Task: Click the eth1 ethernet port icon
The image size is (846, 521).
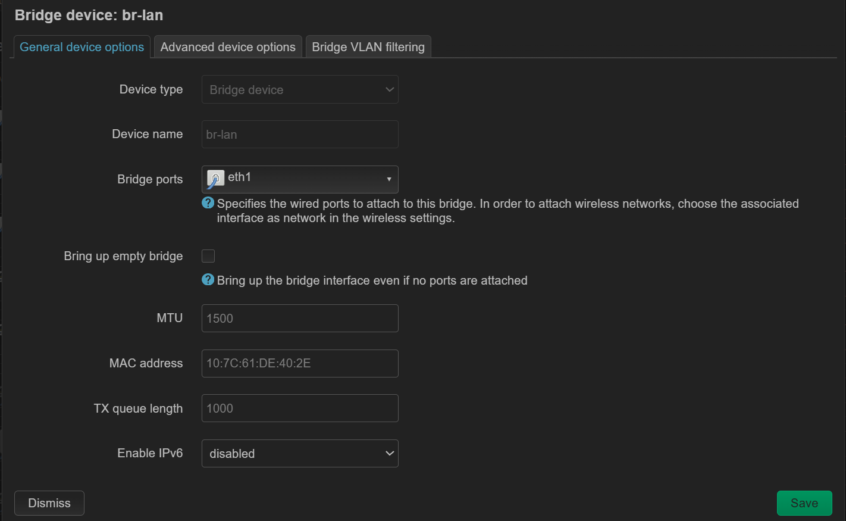Action: point(215,178)
